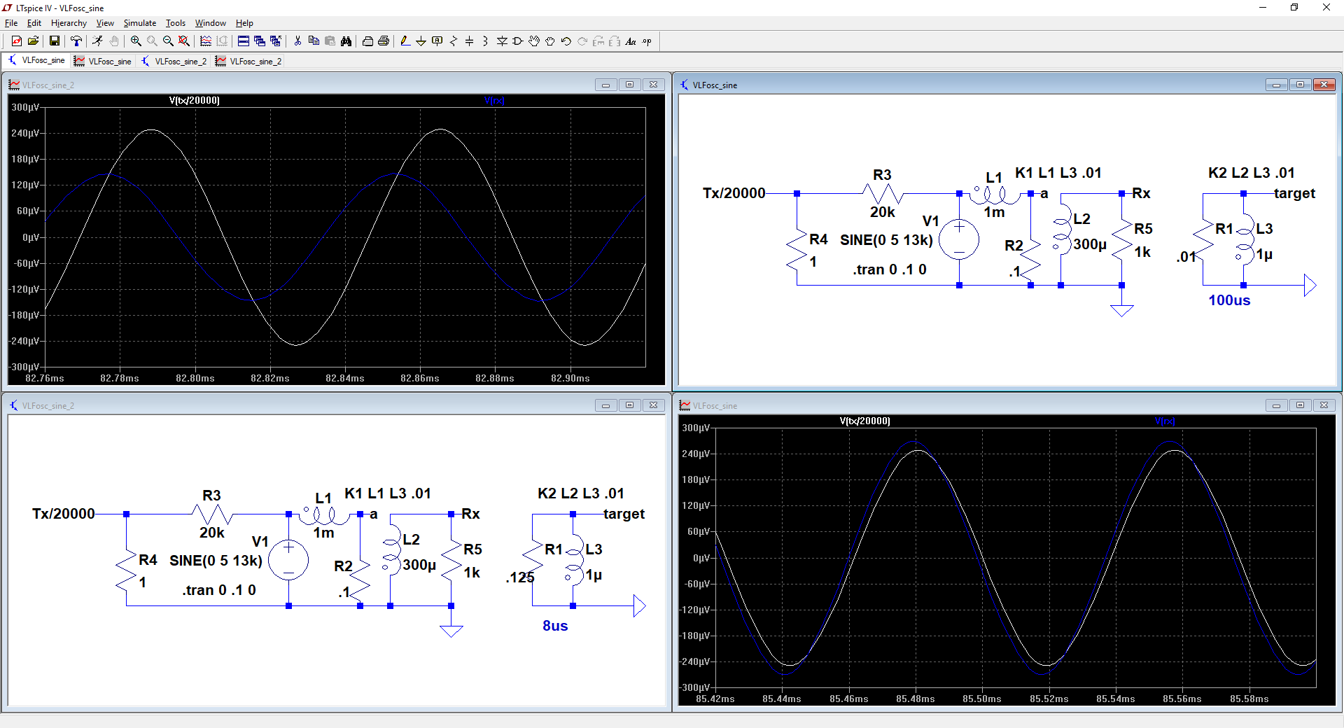Click the Save floppy disk icon
Screen dimensions: 1344x728
[x=54, y=41]
